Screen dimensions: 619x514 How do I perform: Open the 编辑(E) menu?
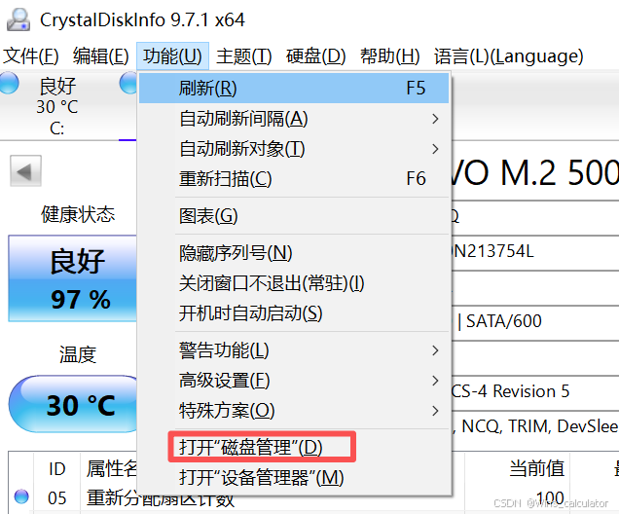click(x=100, y=55)
